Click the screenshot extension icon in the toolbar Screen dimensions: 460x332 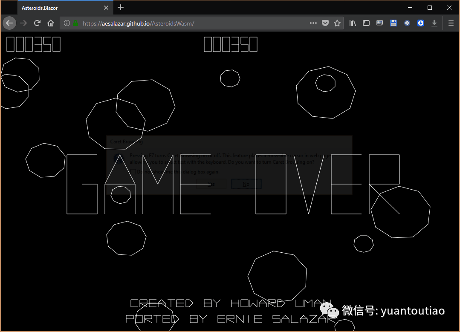[379, 23]
